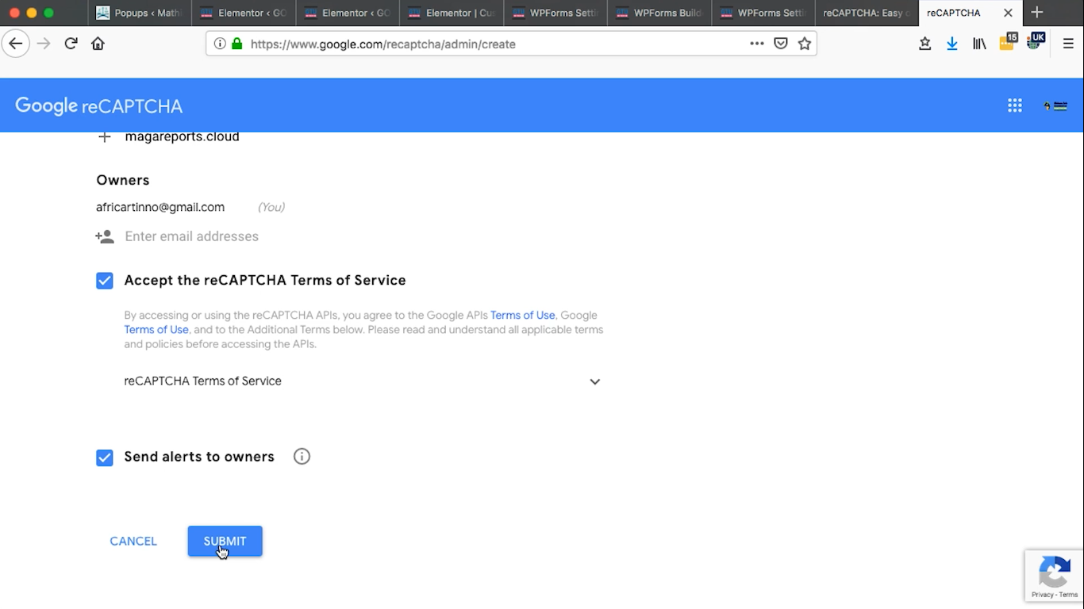
Task: Click the SUBMIT button
Action: click(225, 541)
